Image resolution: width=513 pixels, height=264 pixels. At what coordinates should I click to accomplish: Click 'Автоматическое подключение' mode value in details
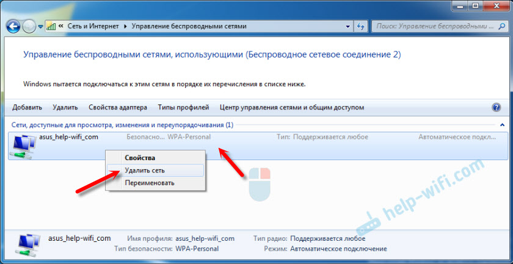click(x=338, y=249)
